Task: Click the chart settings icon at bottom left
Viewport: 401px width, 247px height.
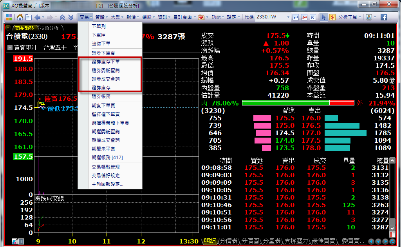Action: pyautogui.click(x=14, y=241)
